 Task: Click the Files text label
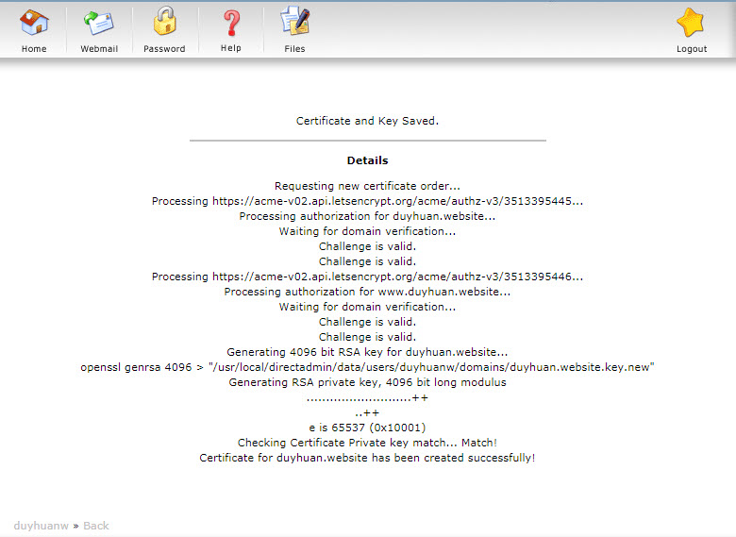pyautogui.click(x=294, y=49)
